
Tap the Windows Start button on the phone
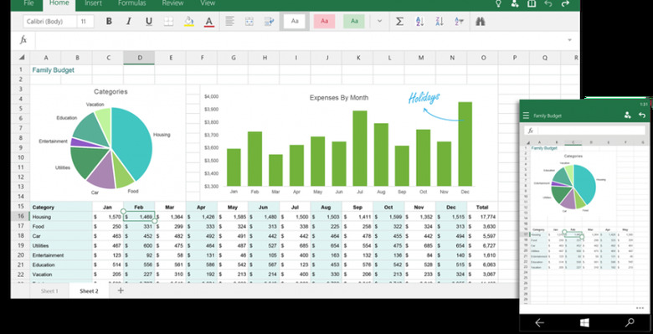[x=584, y=322]
